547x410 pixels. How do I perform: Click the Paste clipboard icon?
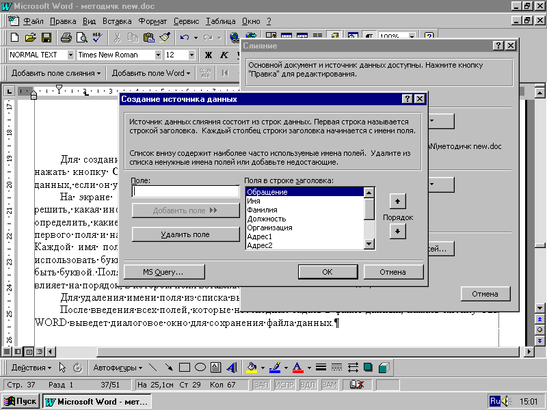click(x=149, y=38)
